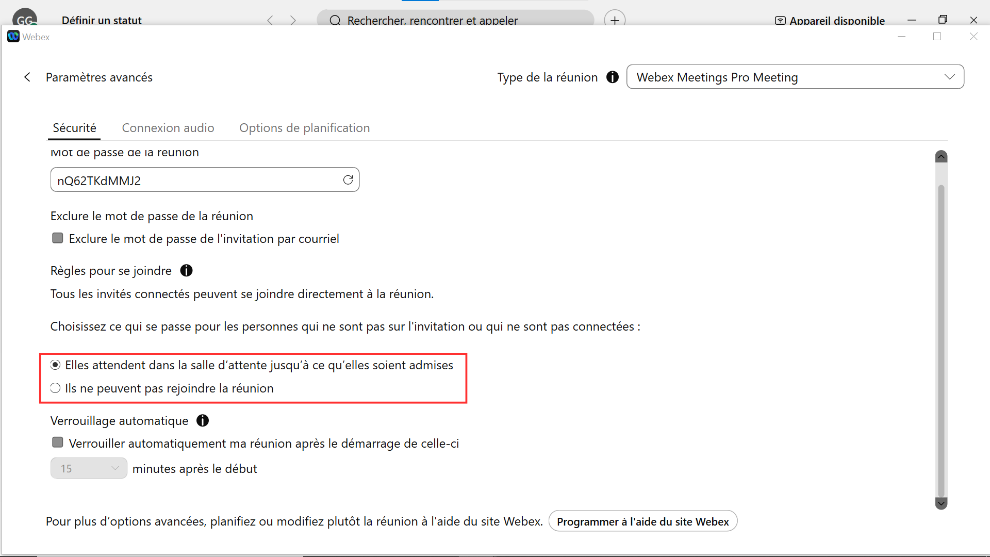Switch to the Sécurité tab
Image resolution: width=990 pixels, height=557 pixels.
74,128
